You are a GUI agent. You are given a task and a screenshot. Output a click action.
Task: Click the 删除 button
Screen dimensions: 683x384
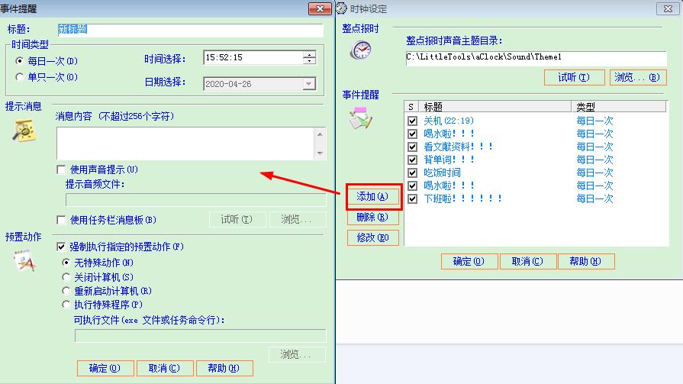click(372, 218)
